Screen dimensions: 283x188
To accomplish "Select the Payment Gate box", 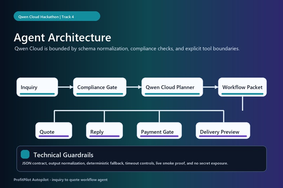I will pos(159,131).
